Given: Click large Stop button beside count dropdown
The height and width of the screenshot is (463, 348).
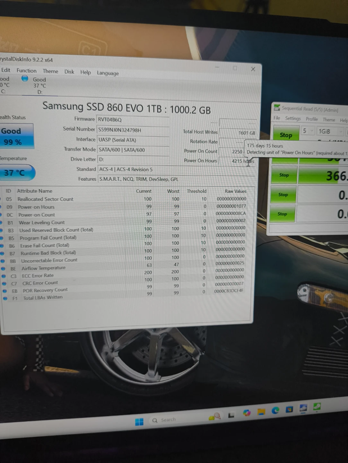Looking at the screenshot, I should 286,135.
